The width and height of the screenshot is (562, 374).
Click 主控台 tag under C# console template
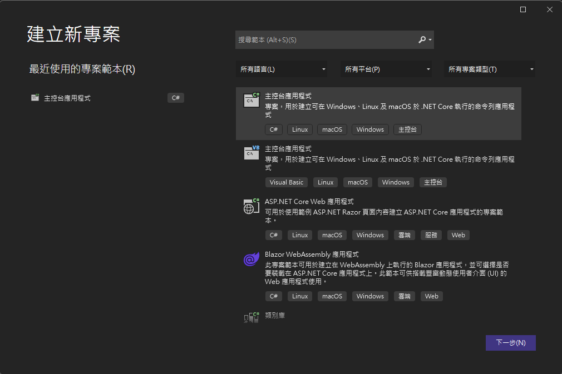[407, 129]
